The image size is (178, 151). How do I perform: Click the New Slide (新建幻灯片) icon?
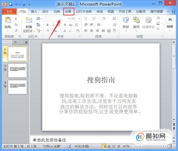(x=29, y=20)
